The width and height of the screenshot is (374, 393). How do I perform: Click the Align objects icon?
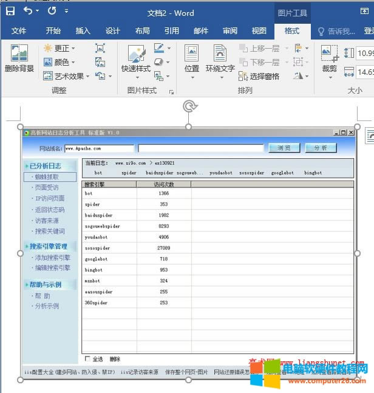[x=298, y=48]
